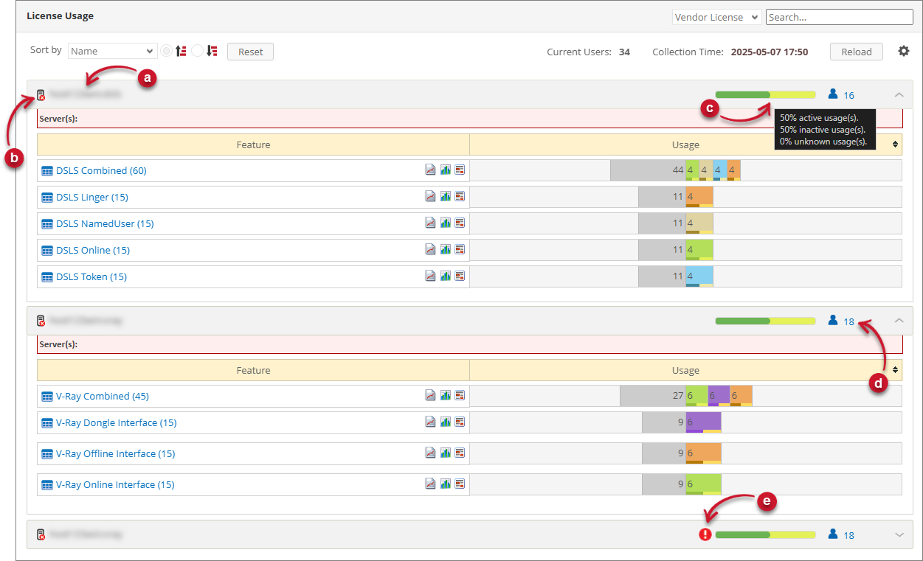Open the Vendor License dropdown
This screenshot has height=561, width=923.
tap(716, 17)
